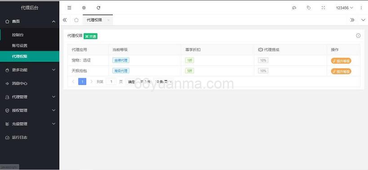The height and width of the screenshot is (170, 368).
Task: Open the 123456 user dropdown
Action: (x=344, y=8)
